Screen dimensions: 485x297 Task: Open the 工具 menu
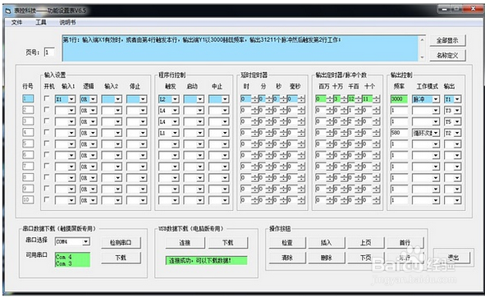pos(40,22)
